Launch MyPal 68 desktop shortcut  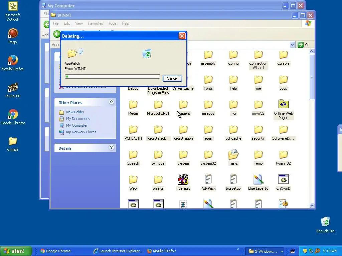[13, 90]
